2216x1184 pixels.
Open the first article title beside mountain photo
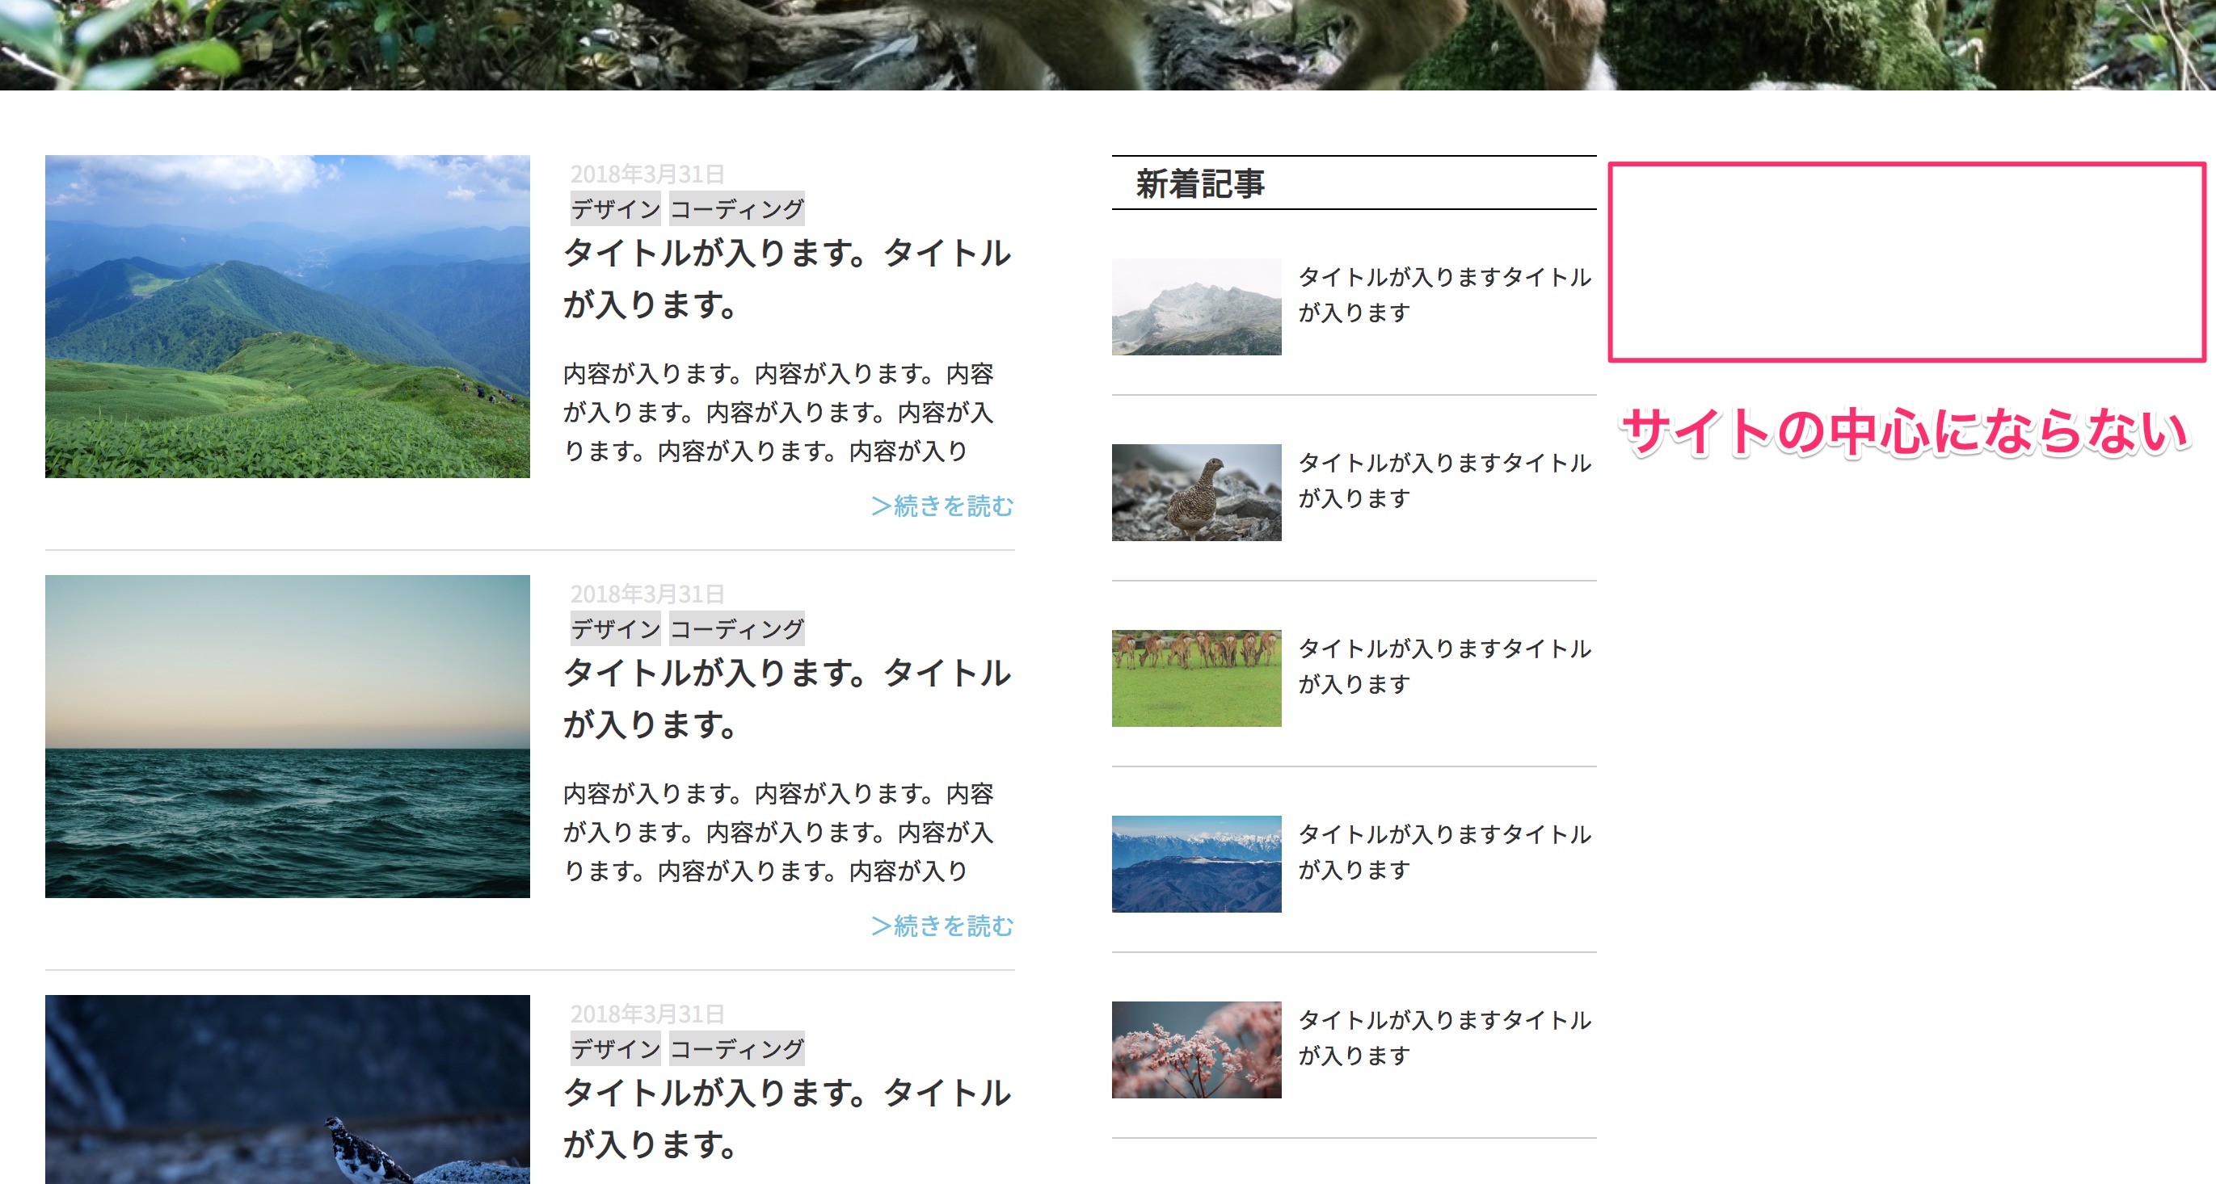tap(787, 279)
